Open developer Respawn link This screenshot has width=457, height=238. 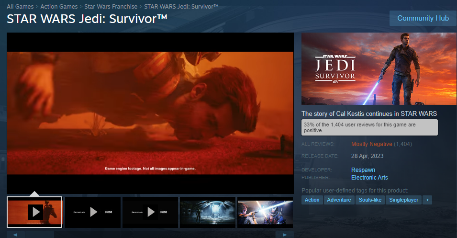tap(363, 170)
